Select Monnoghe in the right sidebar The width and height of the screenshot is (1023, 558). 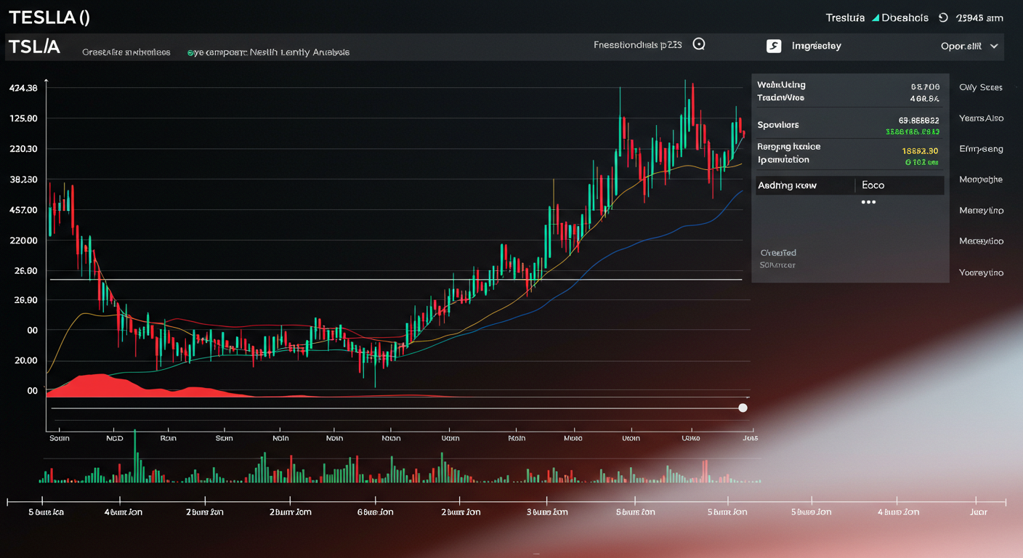click(981, 179)
